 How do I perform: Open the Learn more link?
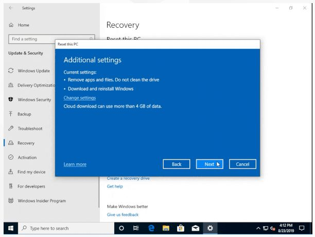point(75,164)
